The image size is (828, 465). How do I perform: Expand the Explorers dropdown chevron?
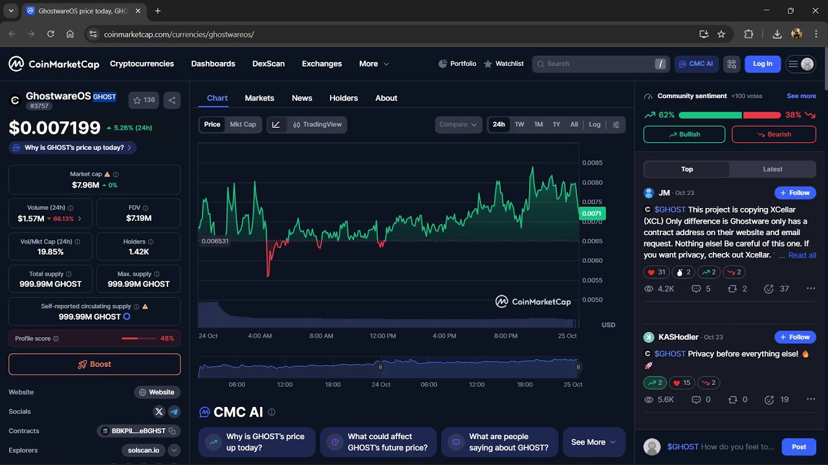(x=174, y=450)
